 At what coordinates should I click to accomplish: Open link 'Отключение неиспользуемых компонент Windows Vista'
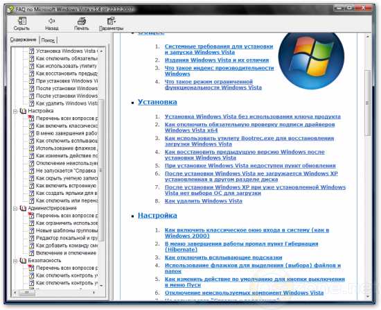(x=245, y=293)
